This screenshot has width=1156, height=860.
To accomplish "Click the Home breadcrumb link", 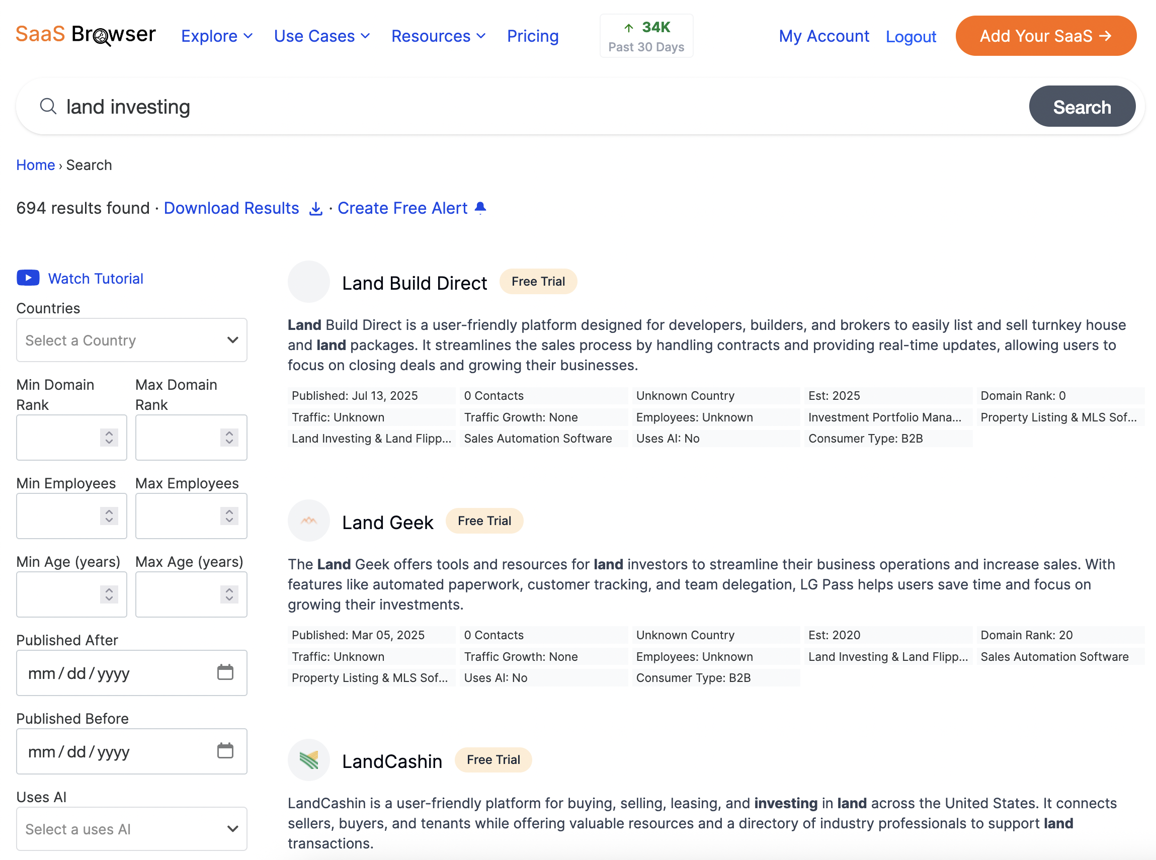I will click(35, 164).
